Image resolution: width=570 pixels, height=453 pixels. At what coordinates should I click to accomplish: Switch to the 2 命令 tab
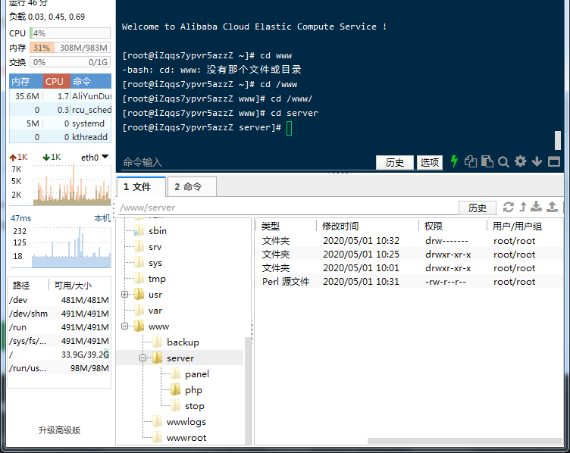pyautogui.click(x=192, y=186)
